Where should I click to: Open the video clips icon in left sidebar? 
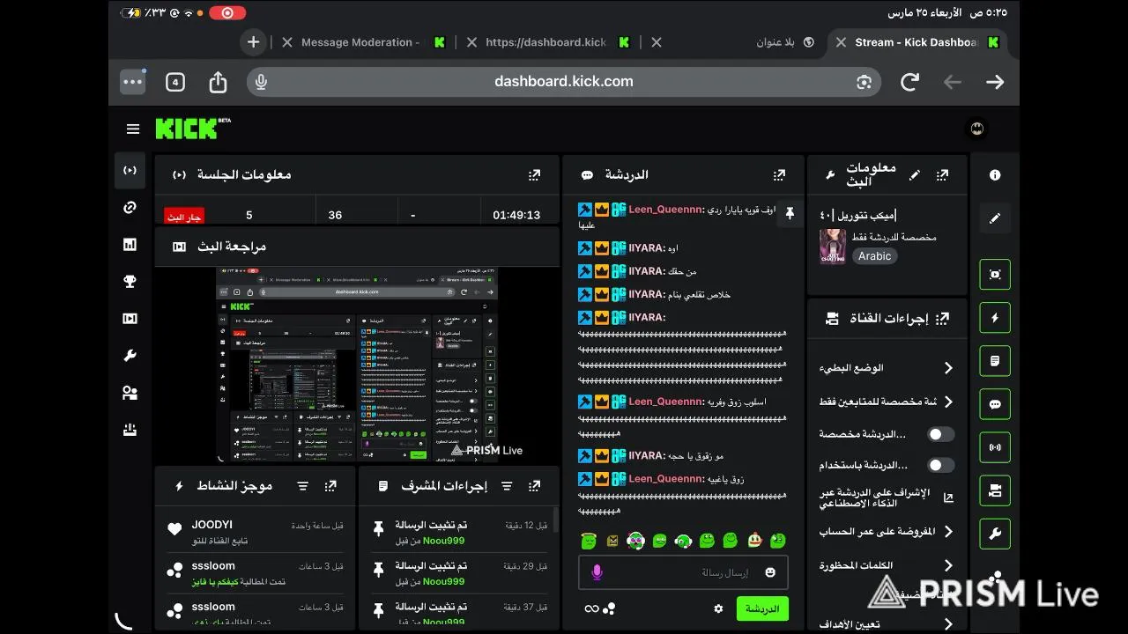[x=130, y=319]
